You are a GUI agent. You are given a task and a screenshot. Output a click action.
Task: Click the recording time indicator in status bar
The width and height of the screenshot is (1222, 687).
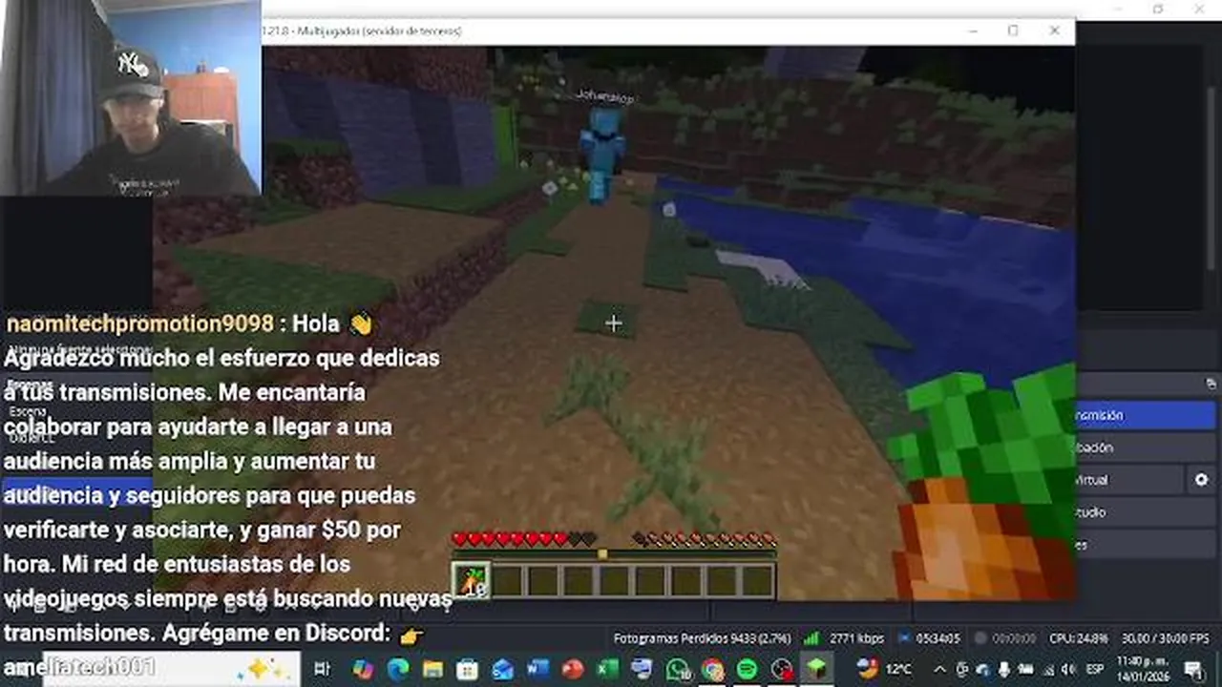click(1014, 637)
